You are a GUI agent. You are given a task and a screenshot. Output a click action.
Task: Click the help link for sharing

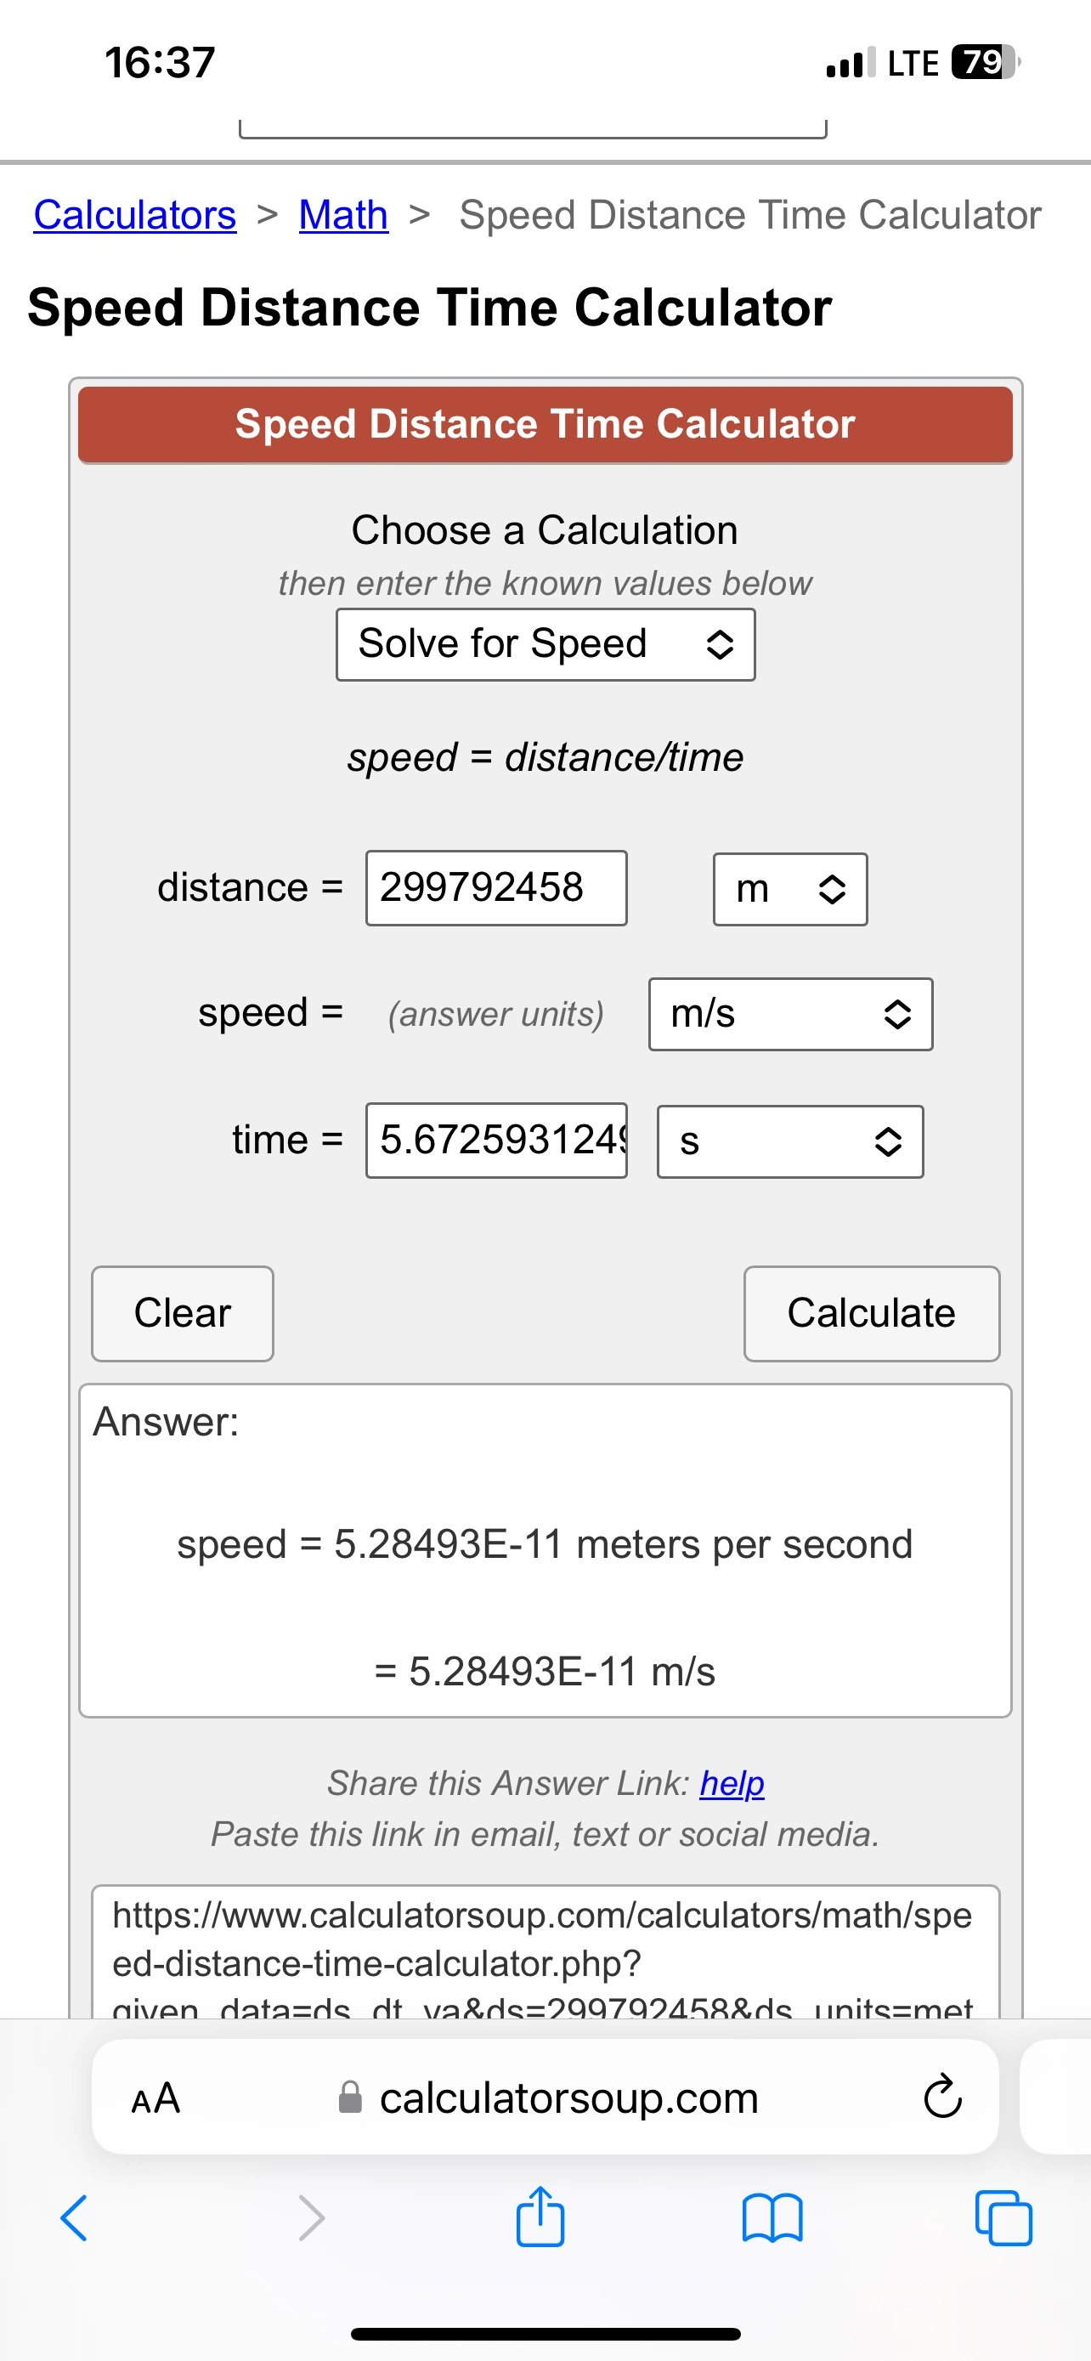point(731,1783)
